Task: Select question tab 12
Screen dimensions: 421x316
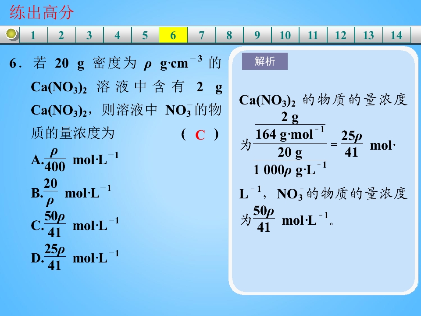Action: point(341,35)
